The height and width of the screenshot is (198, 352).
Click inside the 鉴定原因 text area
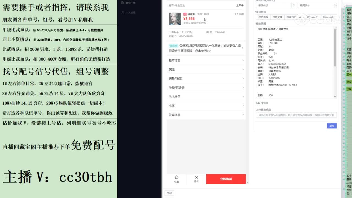click(x=295, y=62)
